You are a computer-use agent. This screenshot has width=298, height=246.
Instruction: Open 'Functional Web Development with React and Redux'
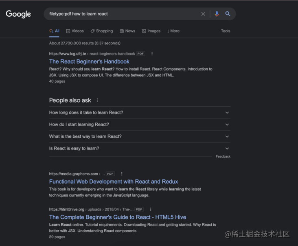pyautogui.click(x=114, y=182)
